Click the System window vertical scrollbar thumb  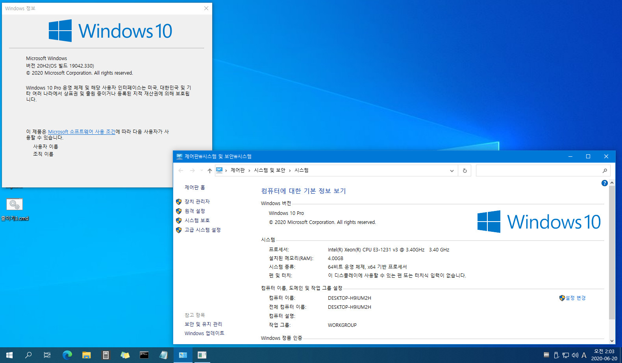[x=612, y=253]
